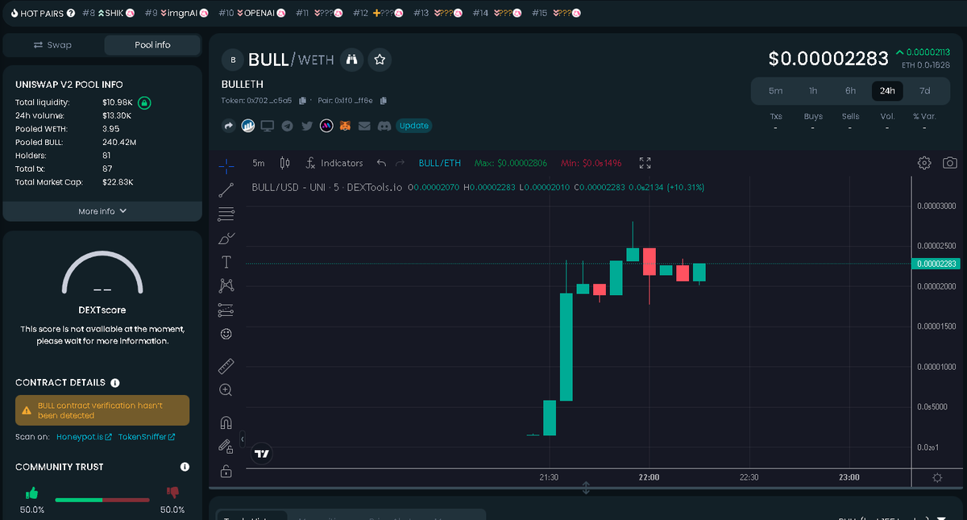Add BULL/WETH to favorites star
This screenshot has height=520, width=967.
380,59
